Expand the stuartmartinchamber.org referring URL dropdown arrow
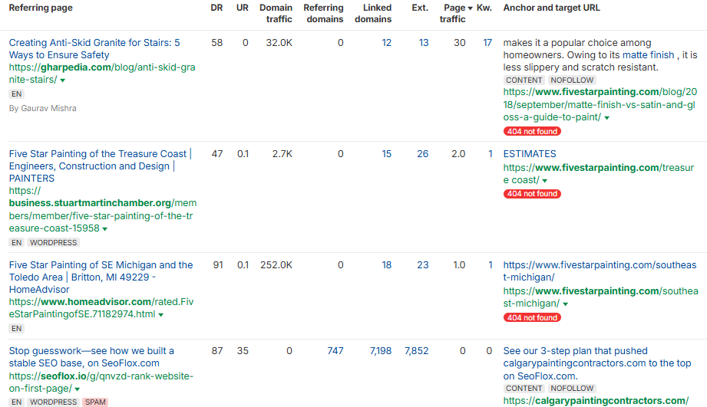 pyautogui.click(x=104, y=228)
